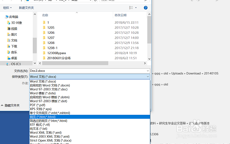The height and width of the screenshot is (144, 230).
Task: Click the folder icon of 1207
Action: pos(44,38)
